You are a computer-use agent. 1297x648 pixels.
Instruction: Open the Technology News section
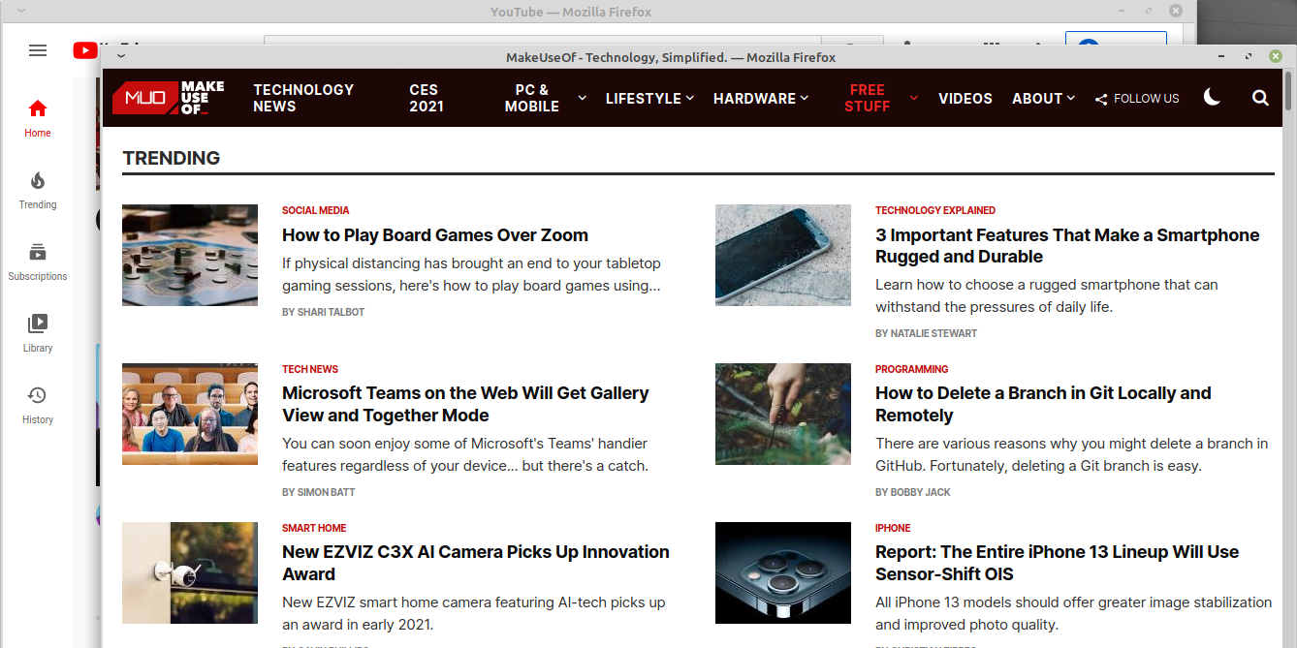pyautogui.click(x=303, y=98)
